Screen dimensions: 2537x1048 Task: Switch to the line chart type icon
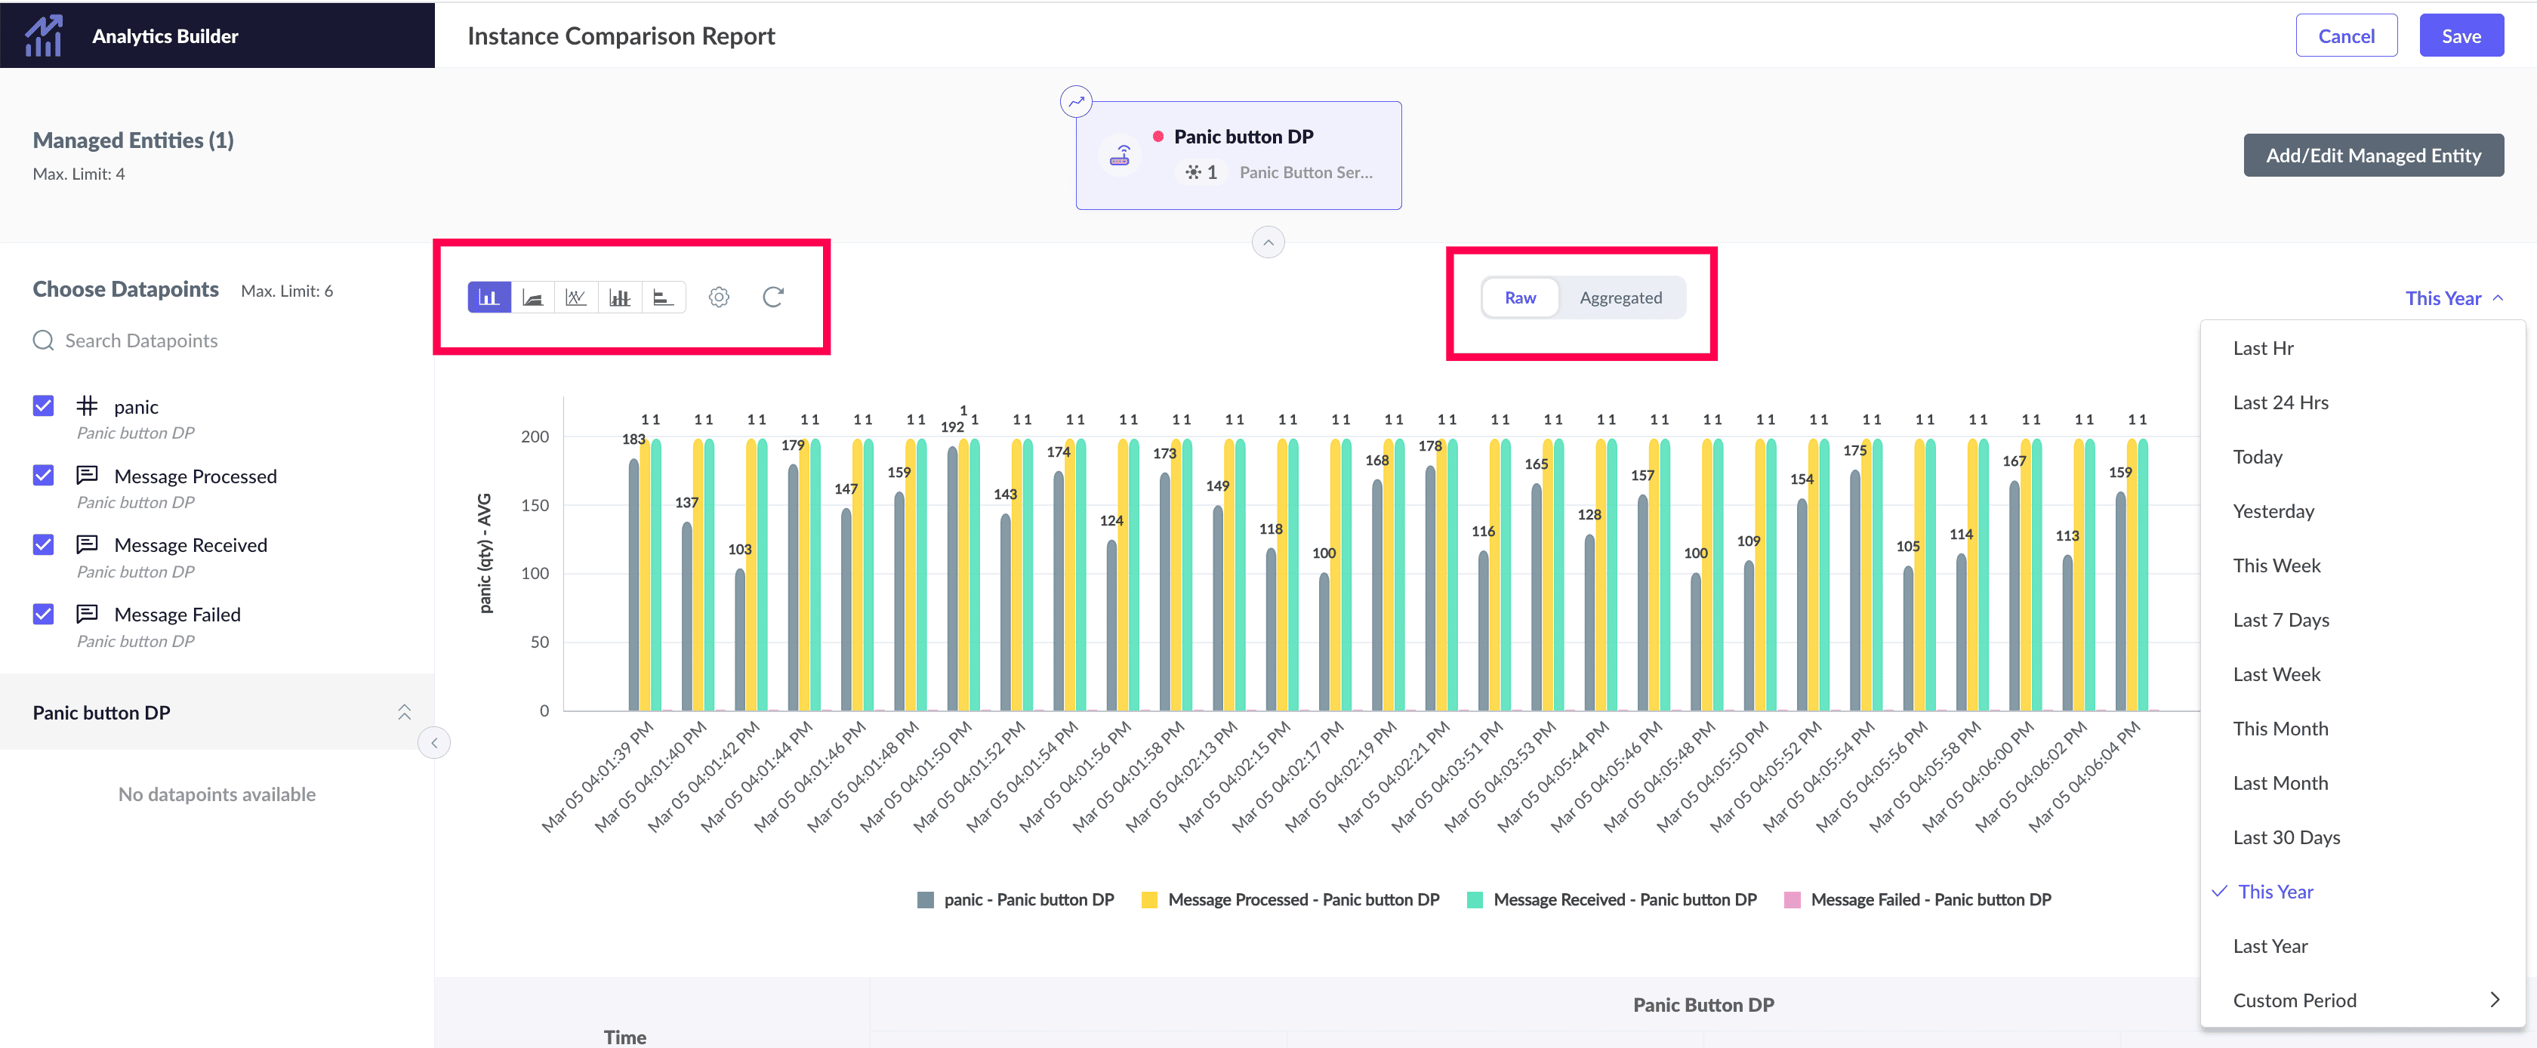tap(576, 297)
